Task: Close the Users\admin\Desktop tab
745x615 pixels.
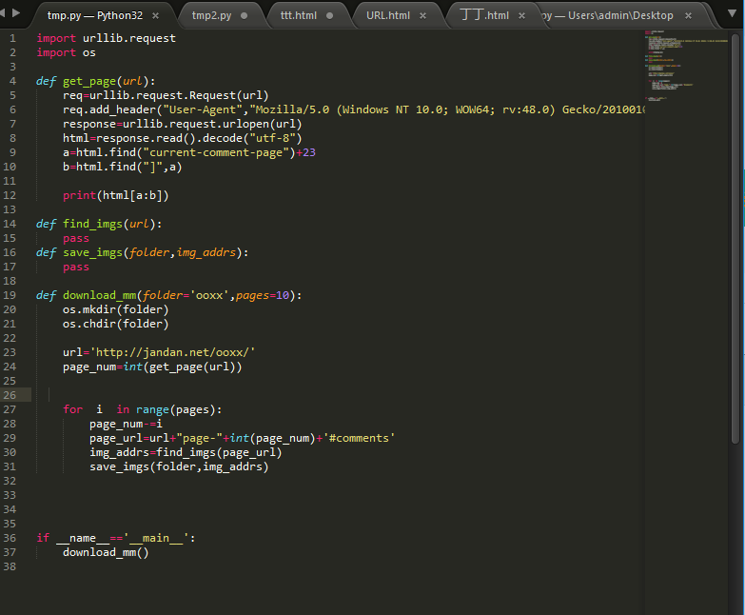Action: click(688, 15)
